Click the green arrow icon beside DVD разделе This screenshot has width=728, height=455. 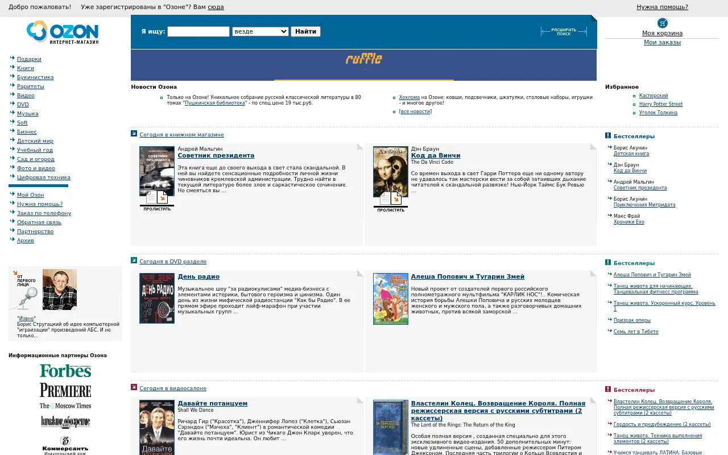[x=134, y=260]
